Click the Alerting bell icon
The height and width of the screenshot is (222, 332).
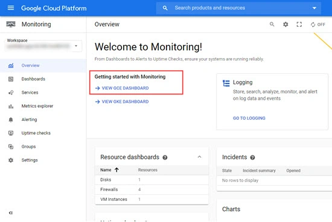click(x=11, y=120)
